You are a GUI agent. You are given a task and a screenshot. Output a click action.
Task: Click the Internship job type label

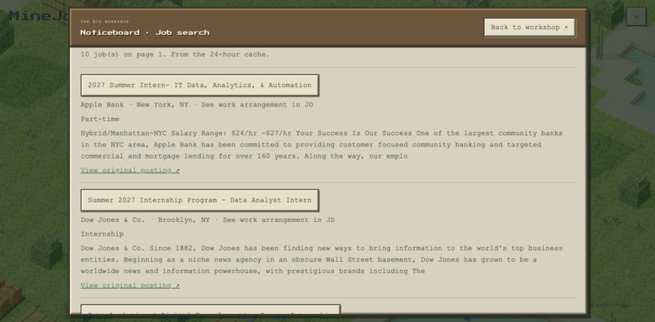pos(102,234)
